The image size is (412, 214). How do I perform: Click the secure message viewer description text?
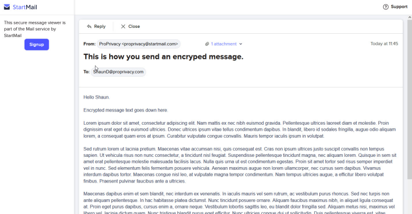[35, 29]
